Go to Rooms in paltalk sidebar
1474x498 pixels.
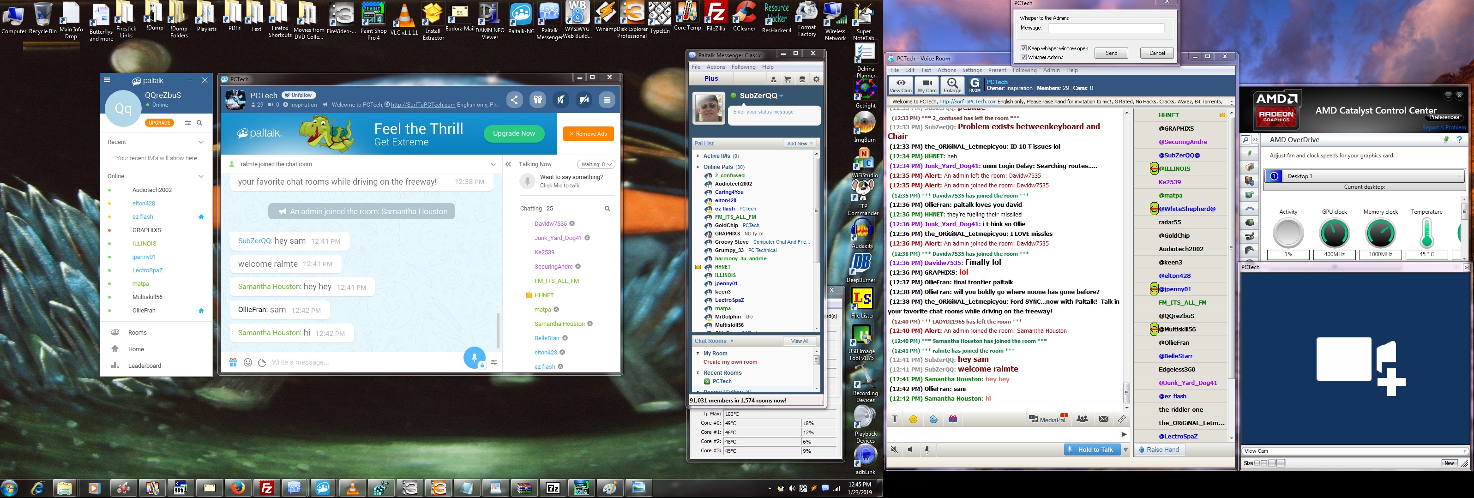click(137, 333)
